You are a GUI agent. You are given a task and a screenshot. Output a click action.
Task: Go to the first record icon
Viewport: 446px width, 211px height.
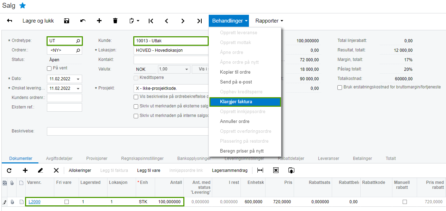(151, 21)
